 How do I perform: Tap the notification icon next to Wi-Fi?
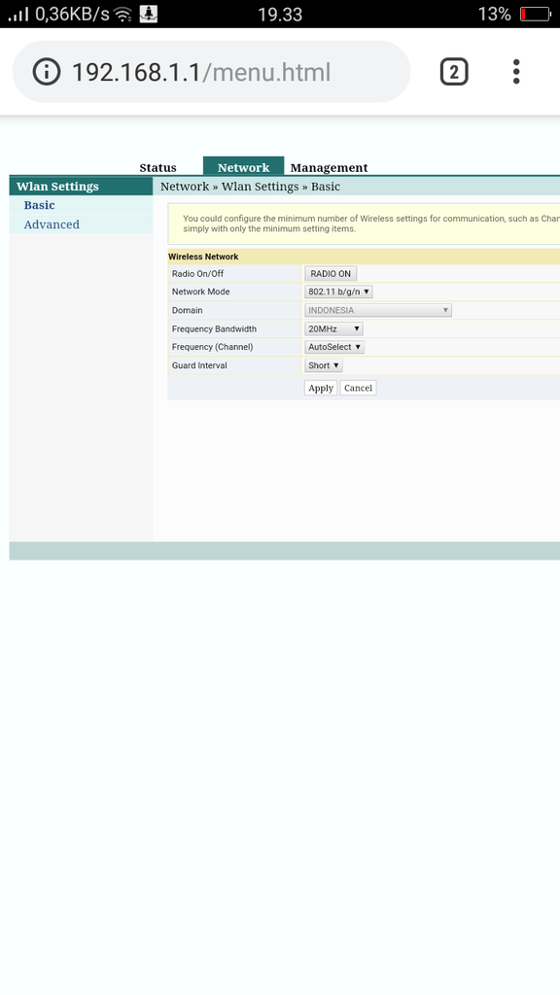[148, 14]
